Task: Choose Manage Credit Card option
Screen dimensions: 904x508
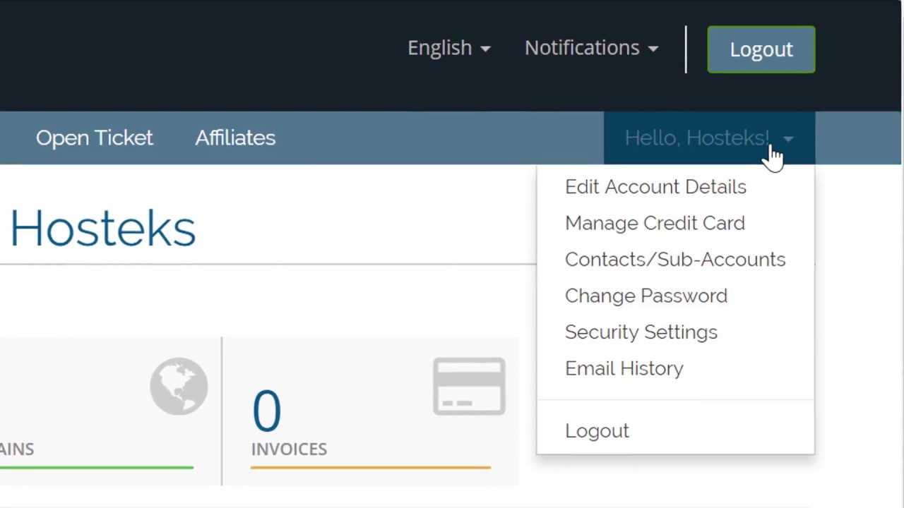Action: (655, 223)
